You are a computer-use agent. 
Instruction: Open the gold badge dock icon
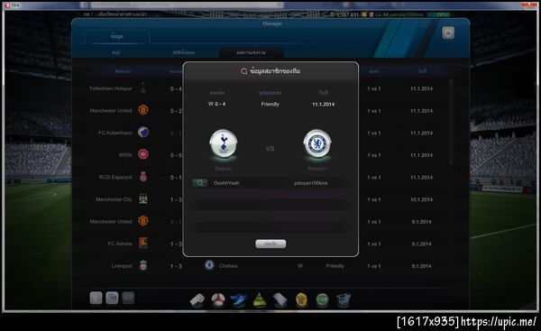301,299
